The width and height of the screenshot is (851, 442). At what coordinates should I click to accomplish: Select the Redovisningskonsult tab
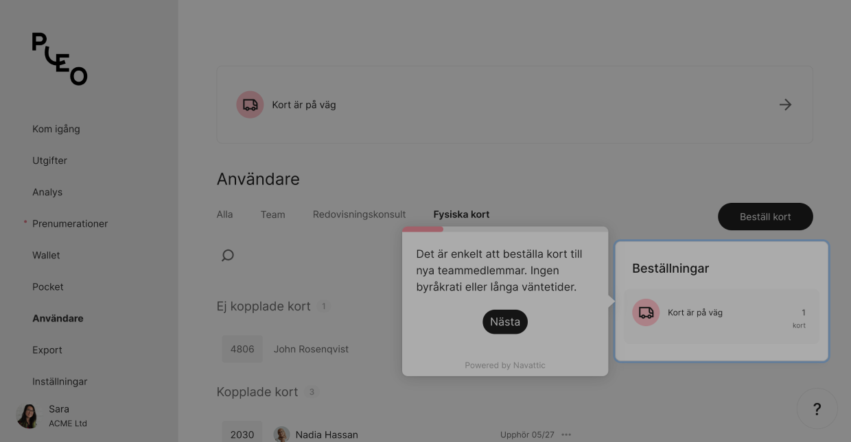click(x=359, y=214)
